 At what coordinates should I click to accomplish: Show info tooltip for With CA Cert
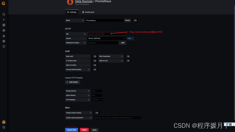(x=122, y=61)
